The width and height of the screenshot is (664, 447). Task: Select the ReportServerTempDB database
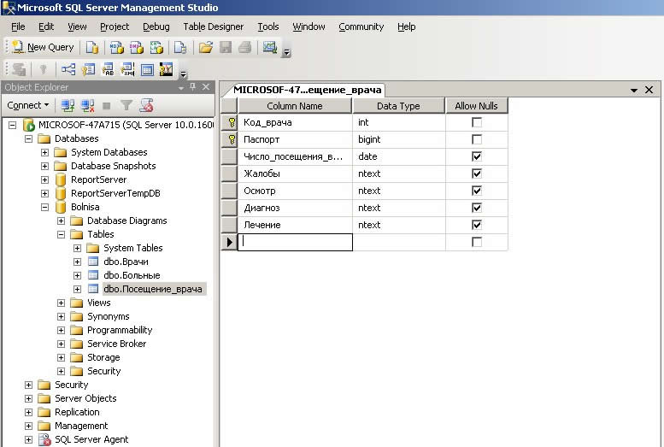115,193
